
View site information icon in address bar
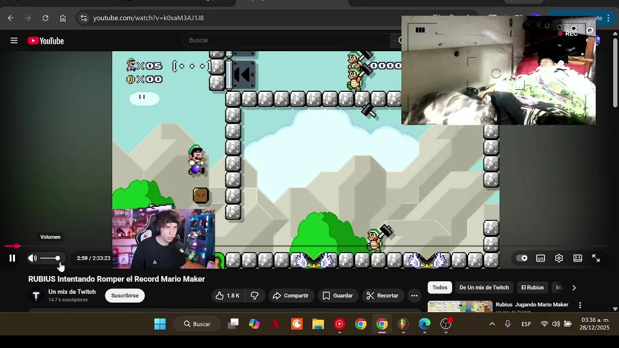pyautogui.click(x=84, y=18)
